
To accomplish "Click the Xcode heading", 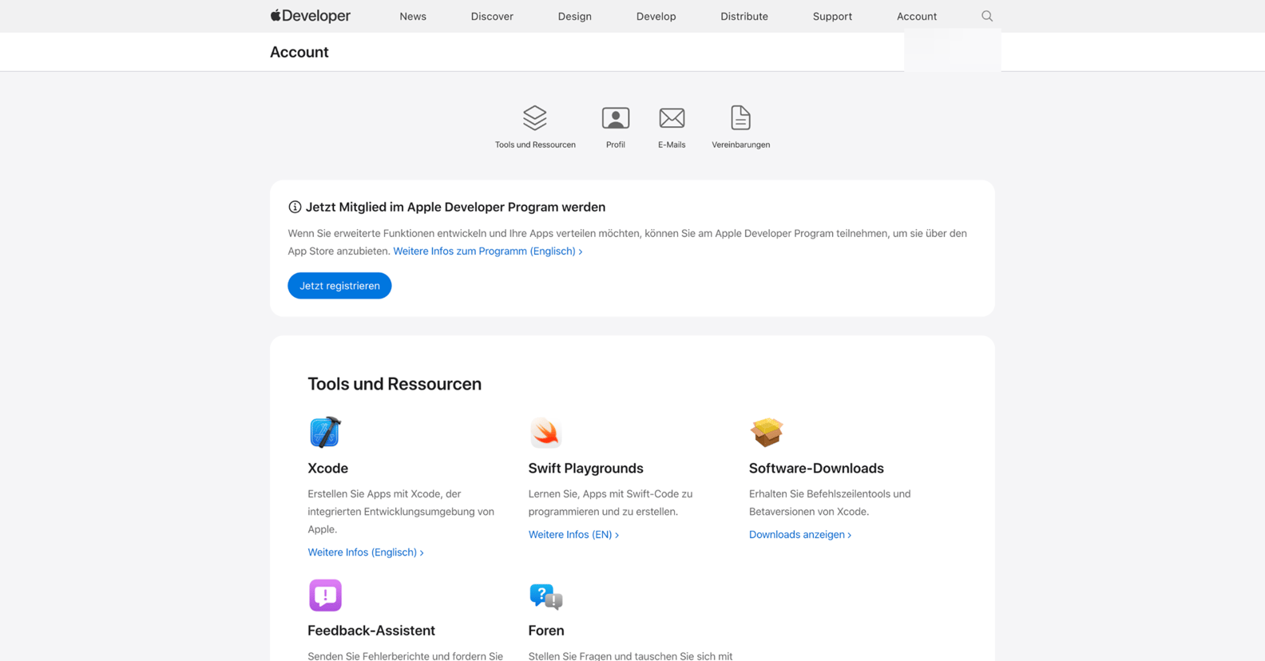I will pyautogui.click(x=327, y=469).
